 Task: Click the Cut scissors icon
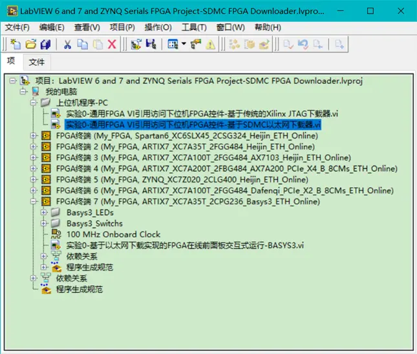click(x=67, y=44)
